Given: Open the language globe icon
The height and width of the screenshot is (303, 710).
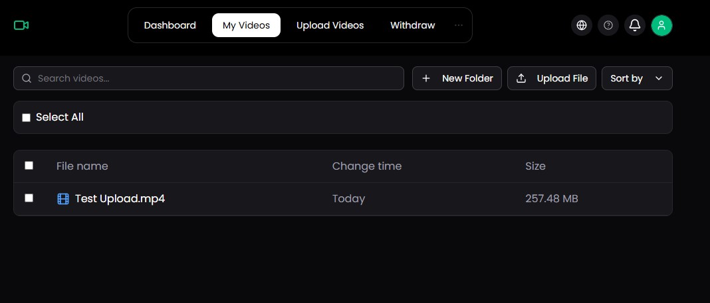Looking at the screenshot, I should (582, 25).
